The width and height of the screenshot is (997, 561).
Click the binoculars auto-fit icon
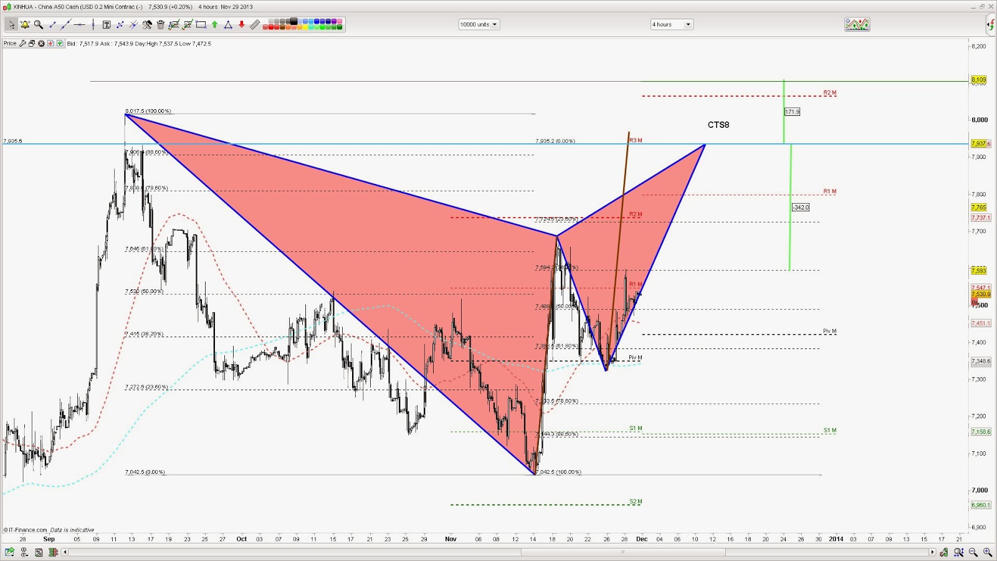[959, 552]
